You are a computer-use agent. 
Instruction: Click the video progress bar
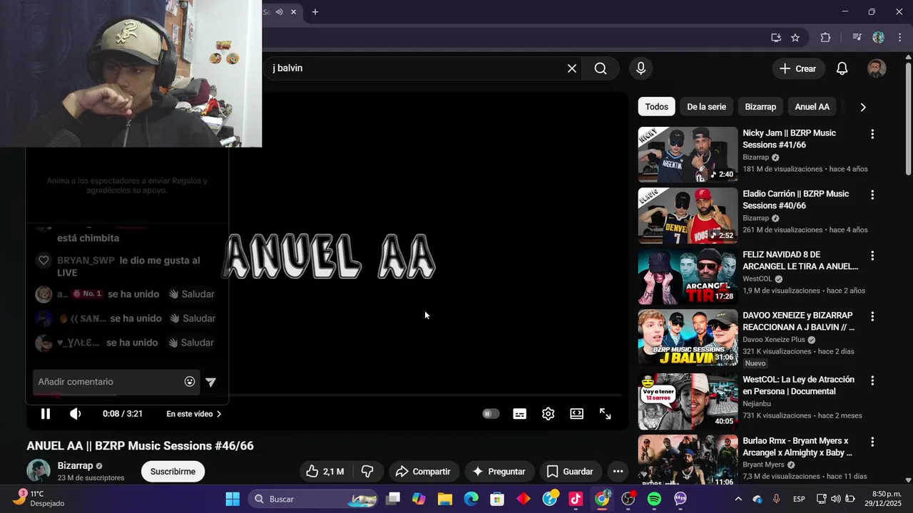[324, 395]
